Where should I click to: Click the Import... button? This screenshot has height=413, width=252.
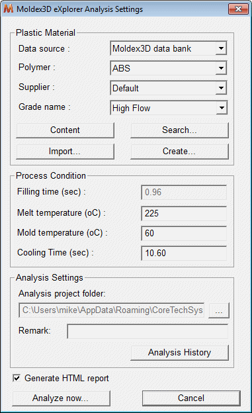(x=65, y=151)
